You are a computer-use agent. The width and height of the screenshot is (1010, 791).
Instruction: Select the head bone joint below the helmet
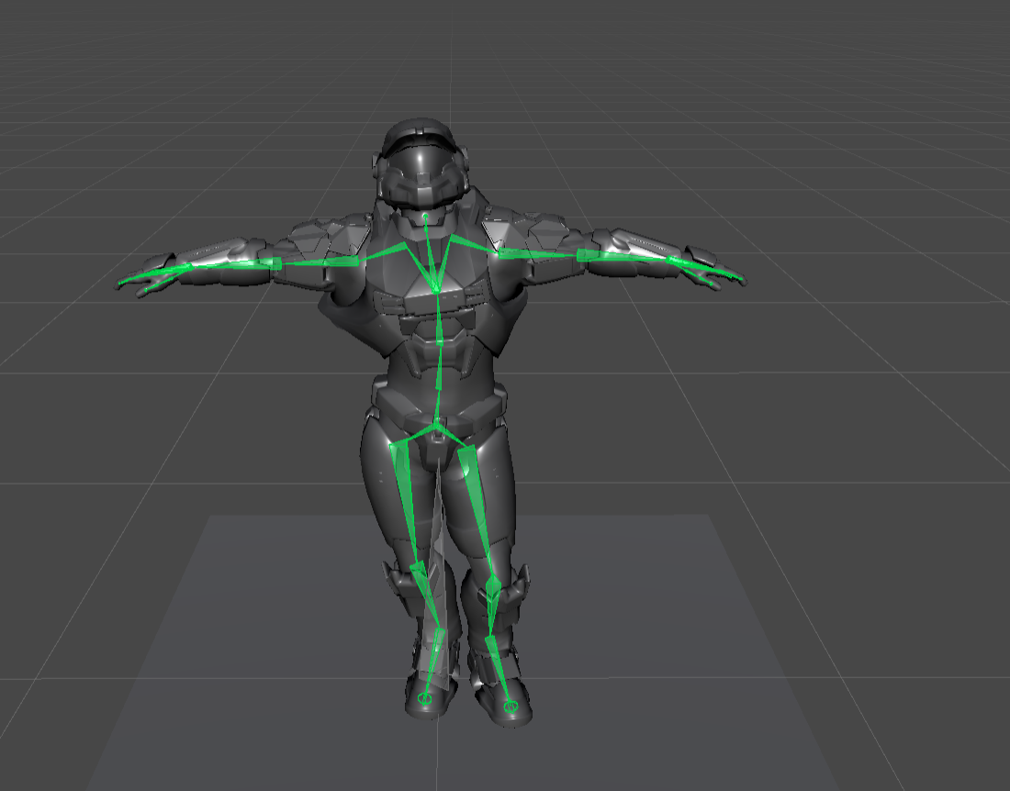(x=425, y=217)
